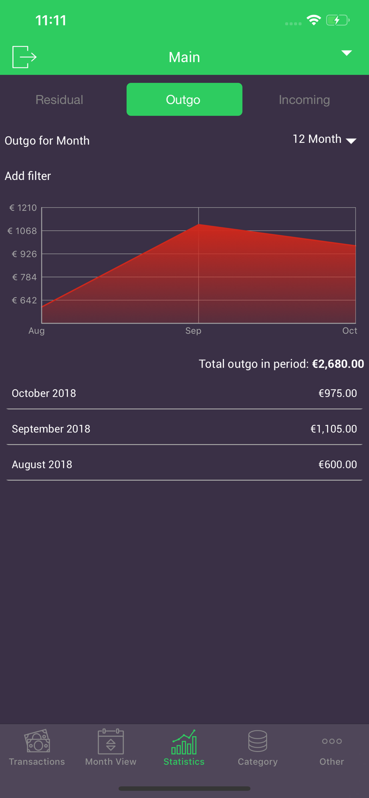Switch to the Incoming segment
Viewport: 369px width, 798px height.
point(304,100)
